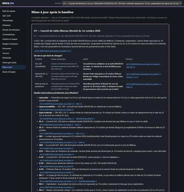The height and width of the screenshot is (192, 184).
Task: Click the U1 Courriel de Julien Moreau title
Action: (67, 31)
